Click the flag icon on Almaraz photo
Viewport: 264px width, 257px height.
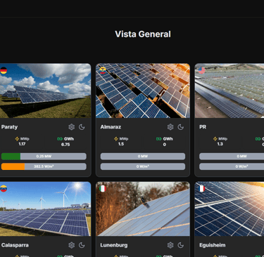point(103,70)
